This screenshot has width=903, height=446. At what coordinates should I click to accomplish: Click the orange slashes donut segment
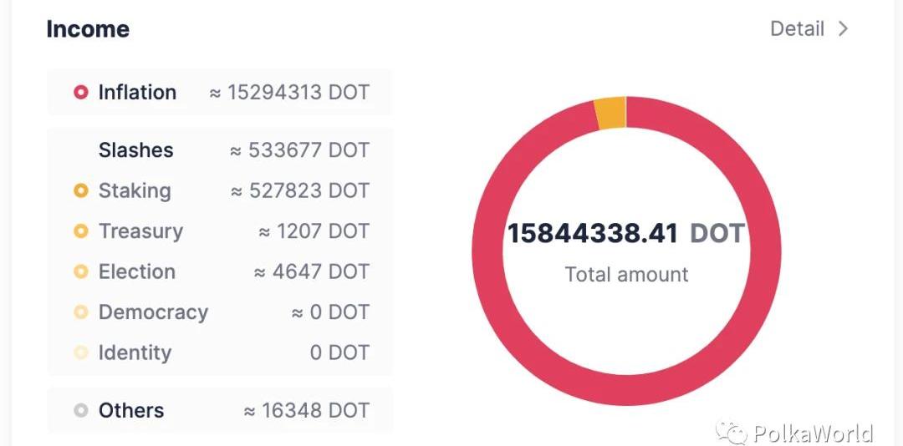[x=611, y=113]
